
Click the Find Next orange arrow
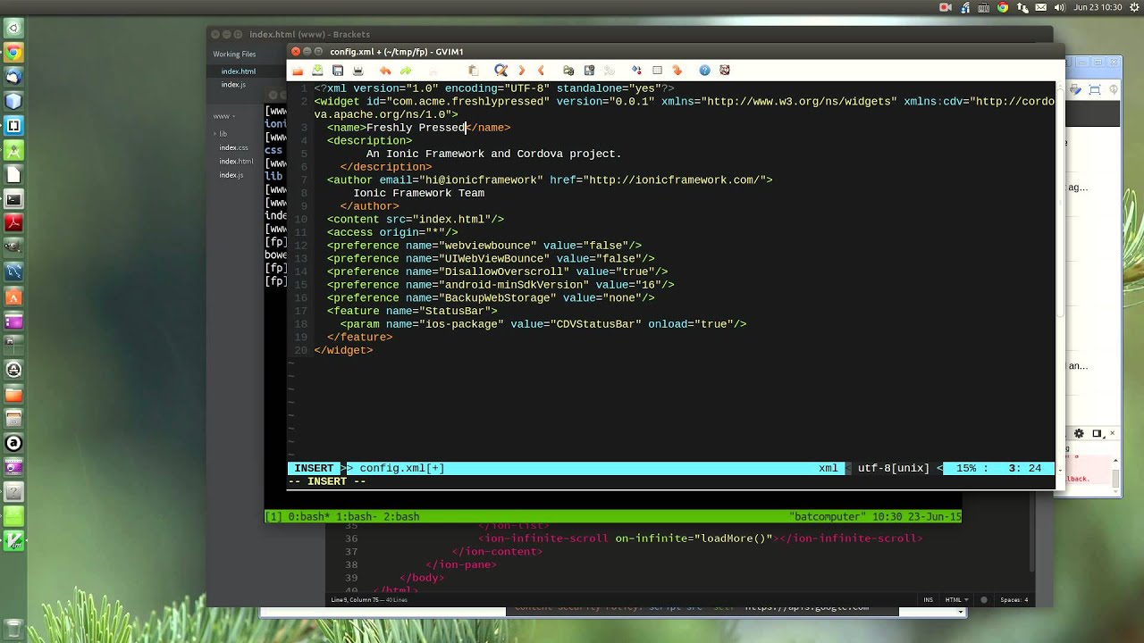pos(521,71)
